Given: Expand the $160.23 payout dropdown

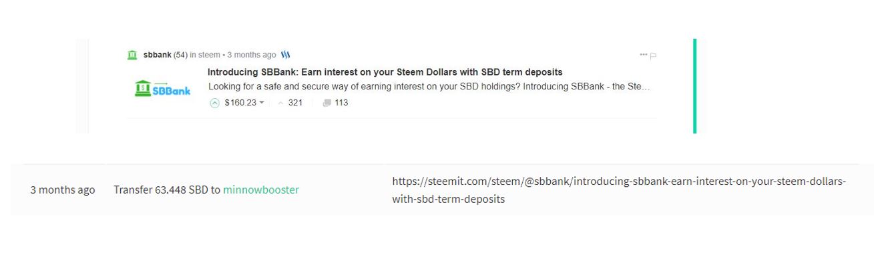Looking at the screenshot, I should tap(262, 103).
